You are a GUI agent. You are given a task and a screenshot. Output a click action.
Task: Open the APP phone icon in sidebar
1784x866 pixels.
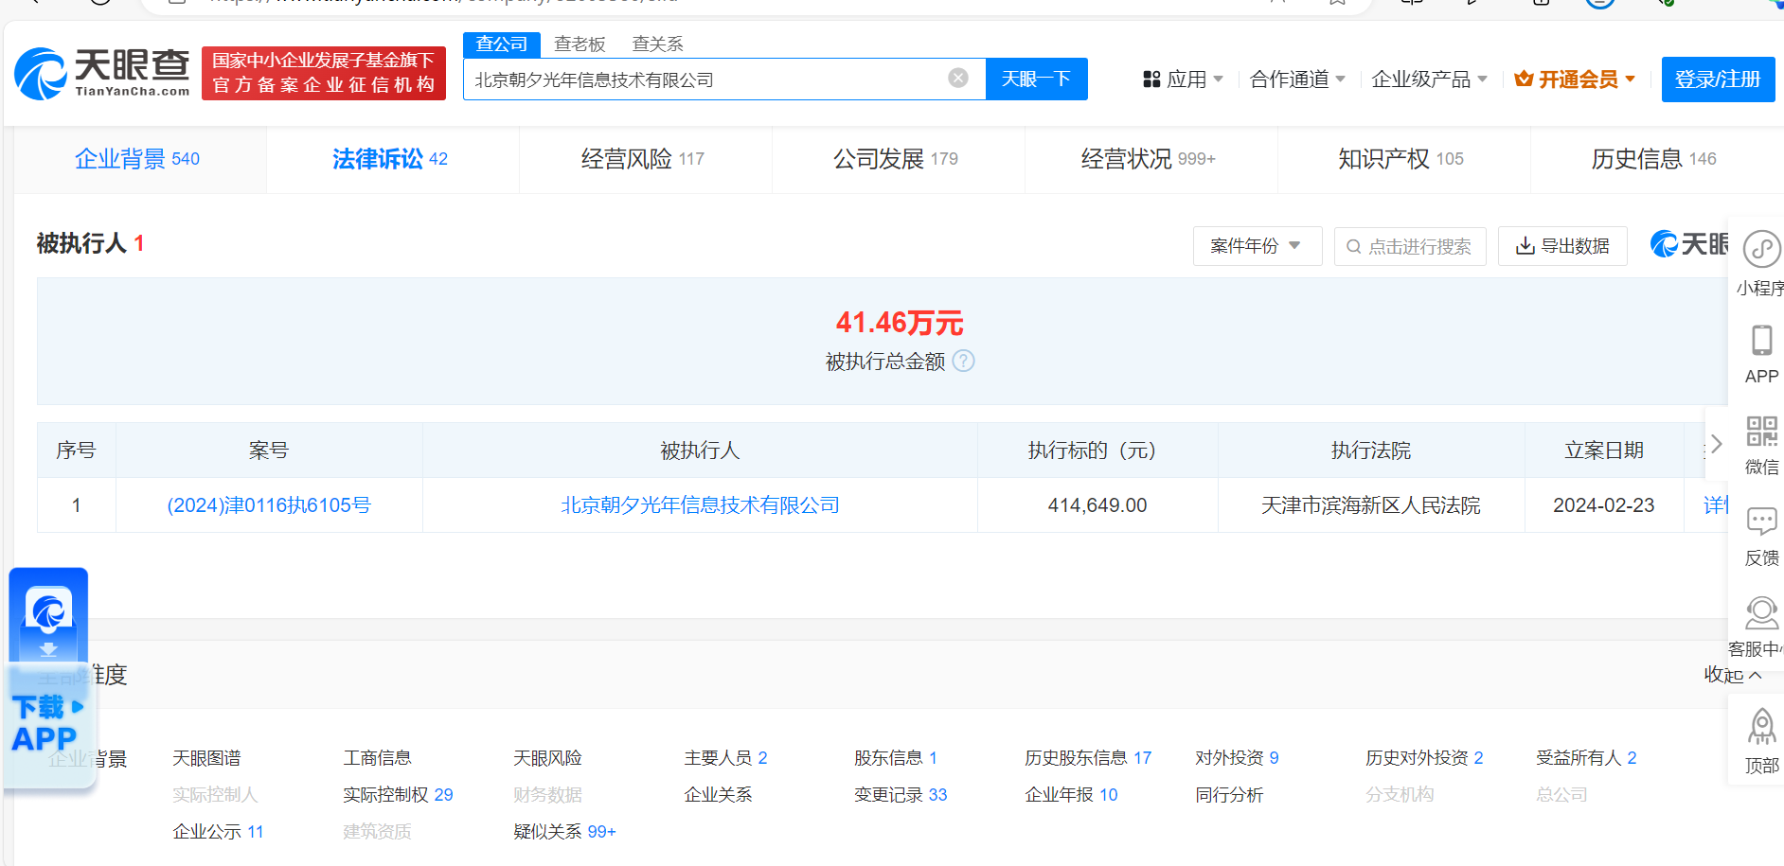pos(1761,340)
